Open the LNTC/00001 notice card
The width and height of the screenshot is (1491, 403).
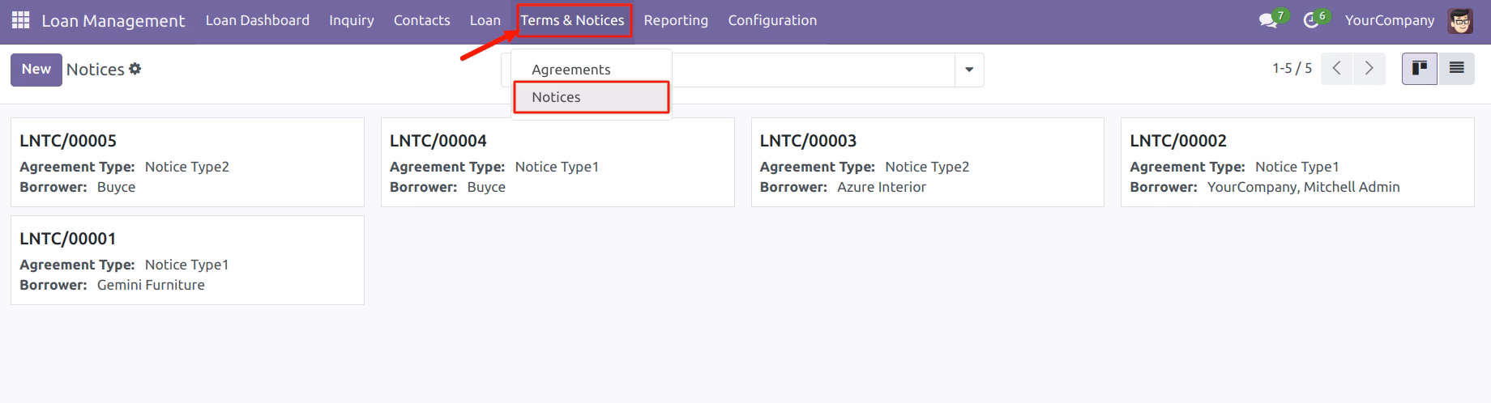[187, 260]
